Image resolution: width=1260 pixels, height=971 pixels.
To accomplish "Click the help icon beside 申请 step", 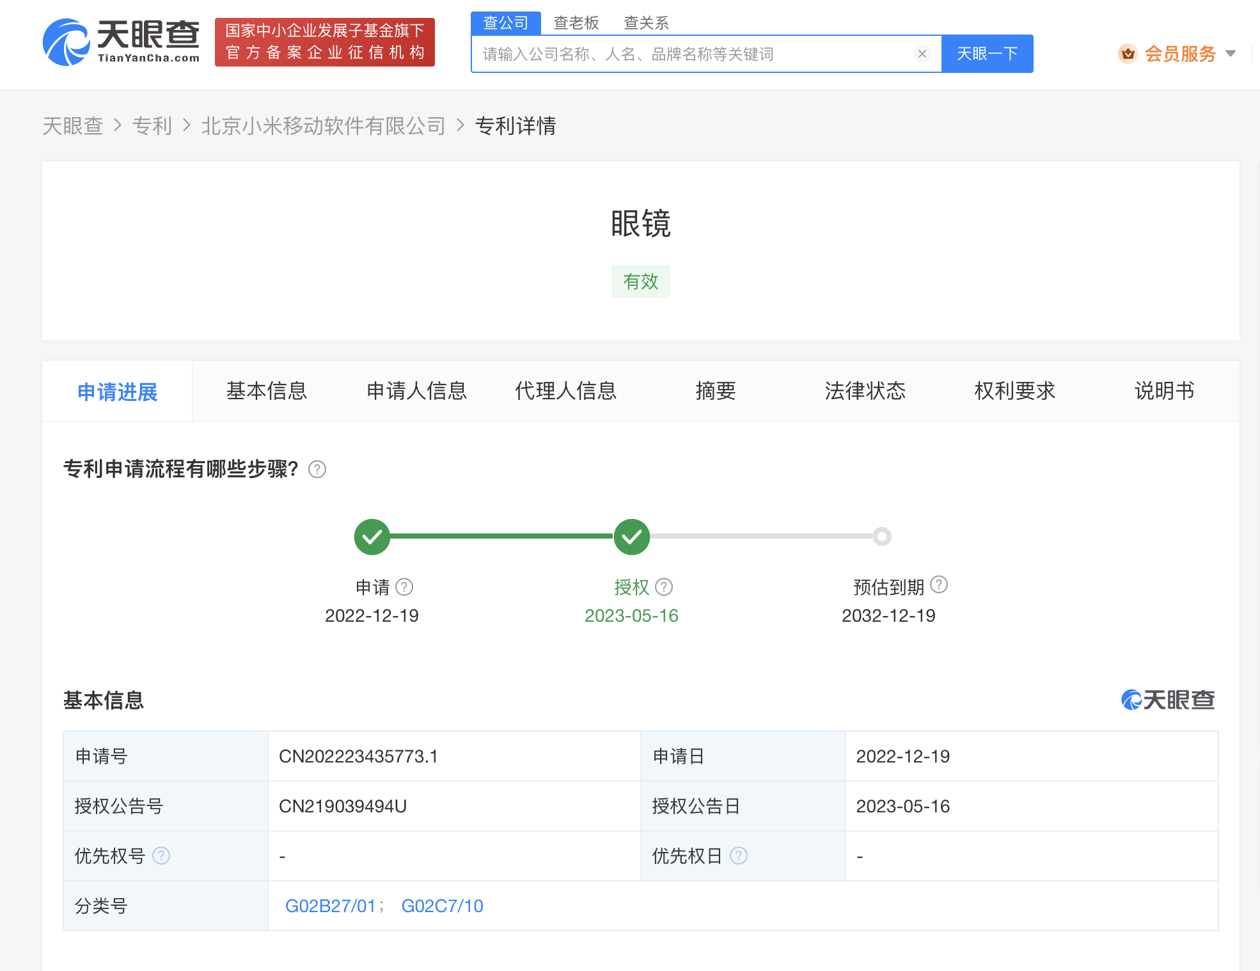I will click(x=404, y=587).
